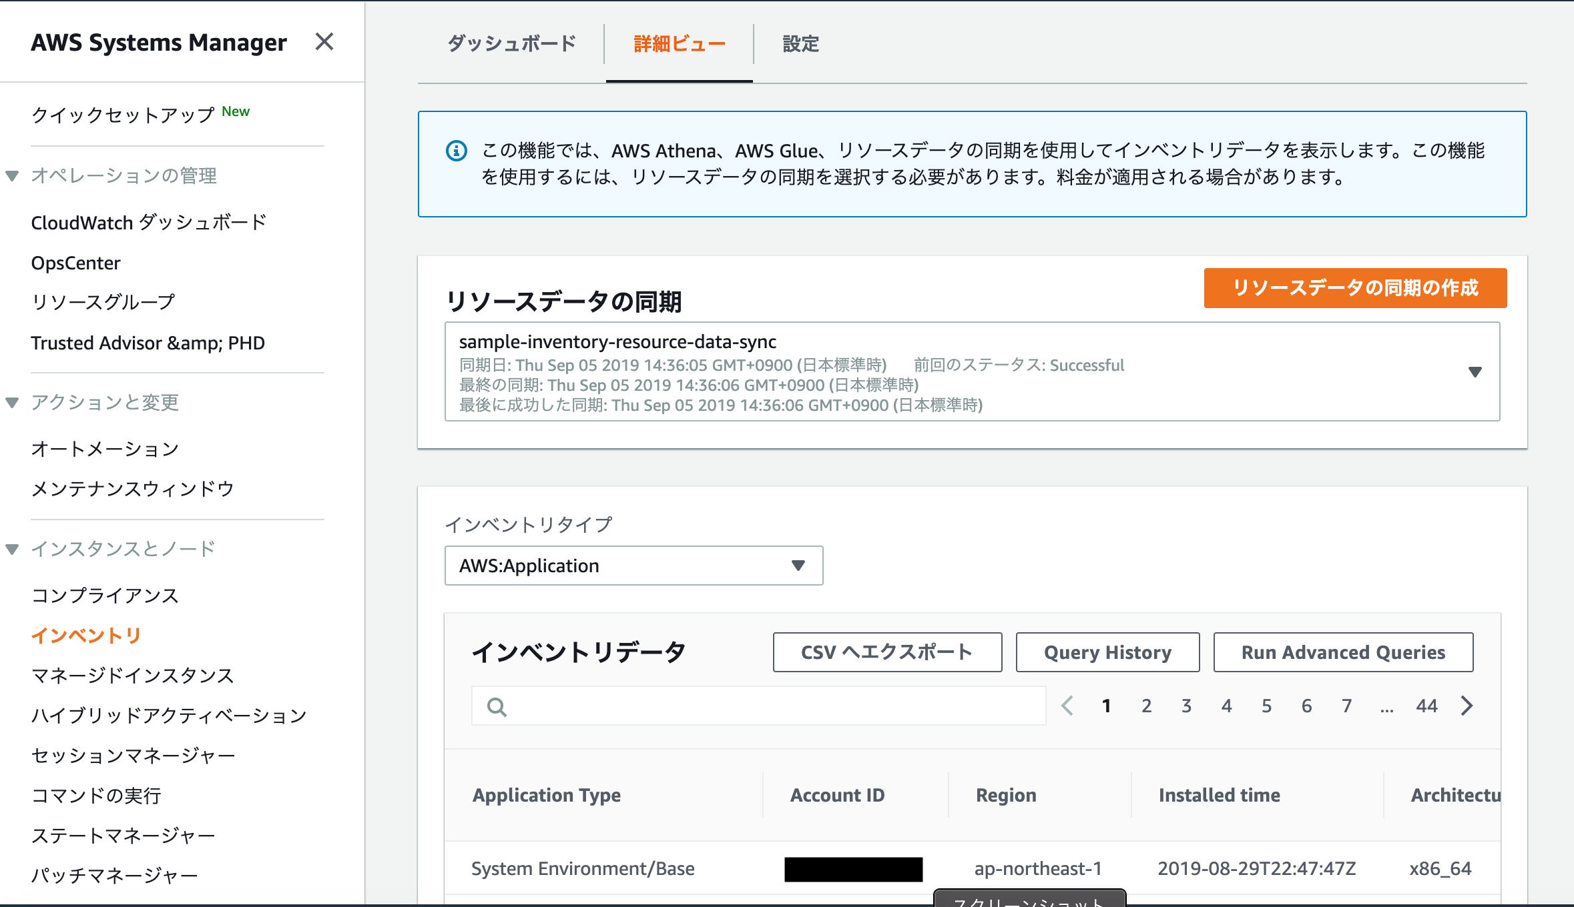Open コマンドの実行 in sidebar
1574x907 pixels.
(x=96, y=796)
